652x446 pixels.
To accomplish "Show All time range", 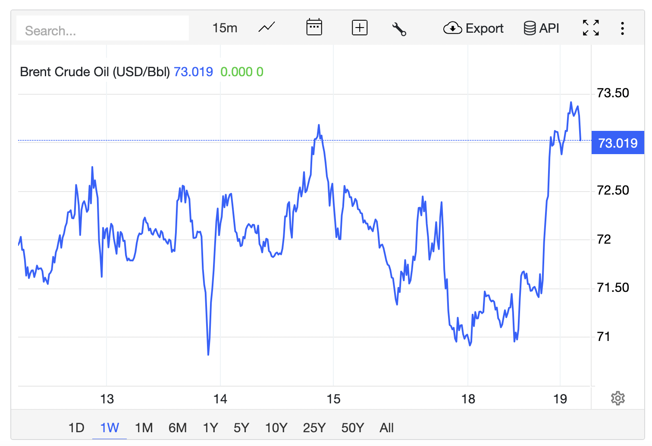I will [387, 428].
